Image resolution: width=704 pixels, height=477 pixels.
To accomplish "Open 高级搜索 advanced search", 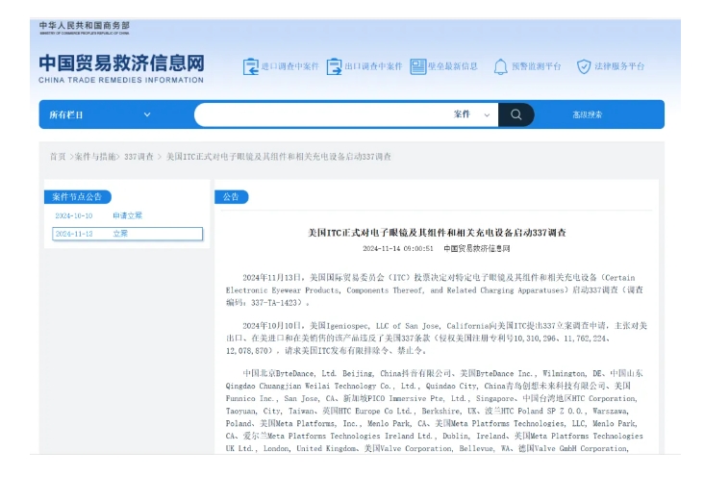I will [x=588, y=114].
